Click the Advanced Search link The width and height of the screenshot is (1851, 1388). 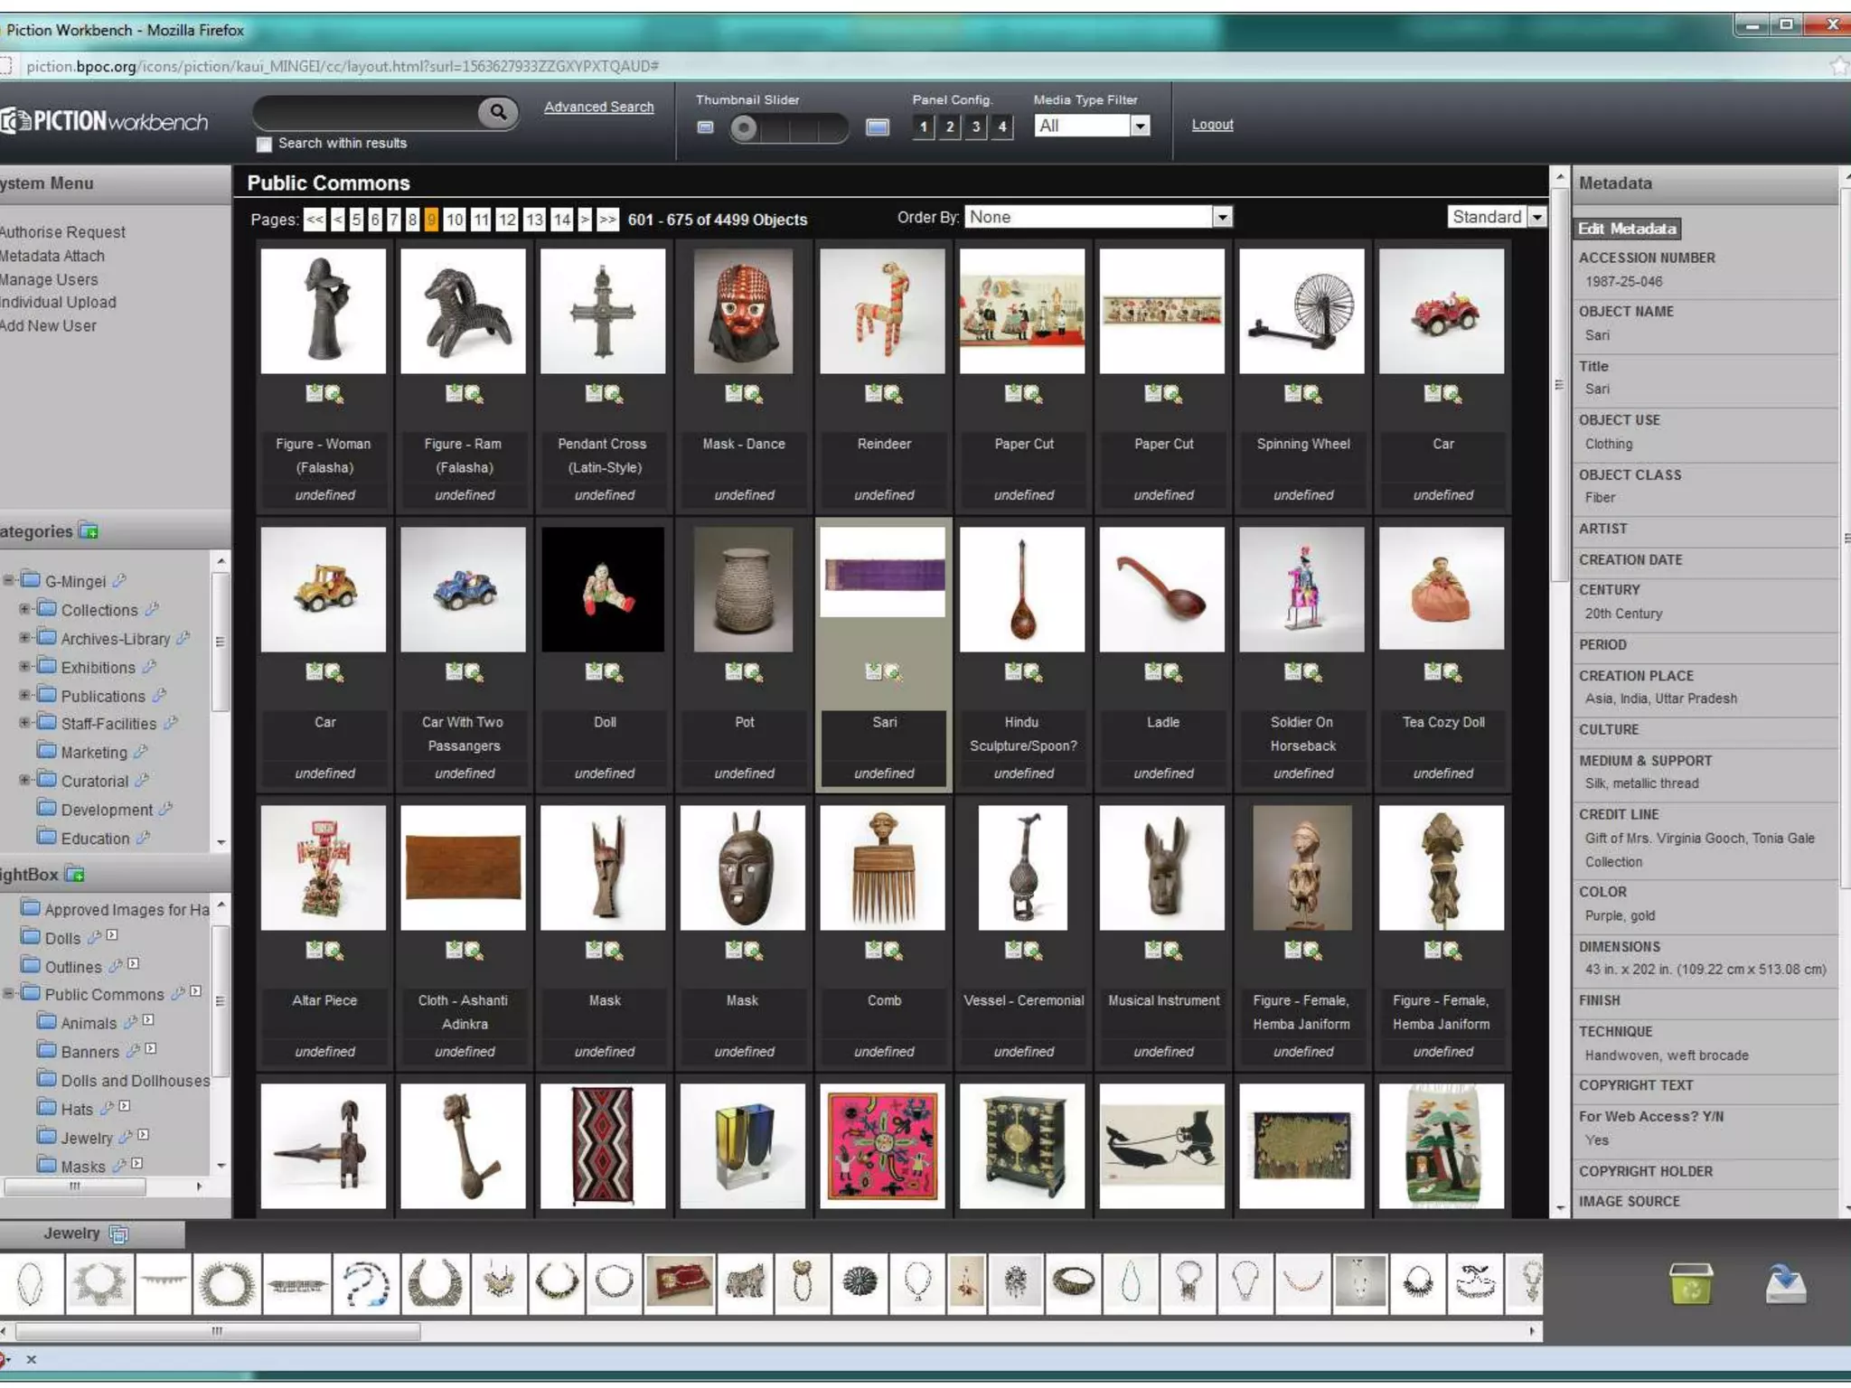(598, 107)
